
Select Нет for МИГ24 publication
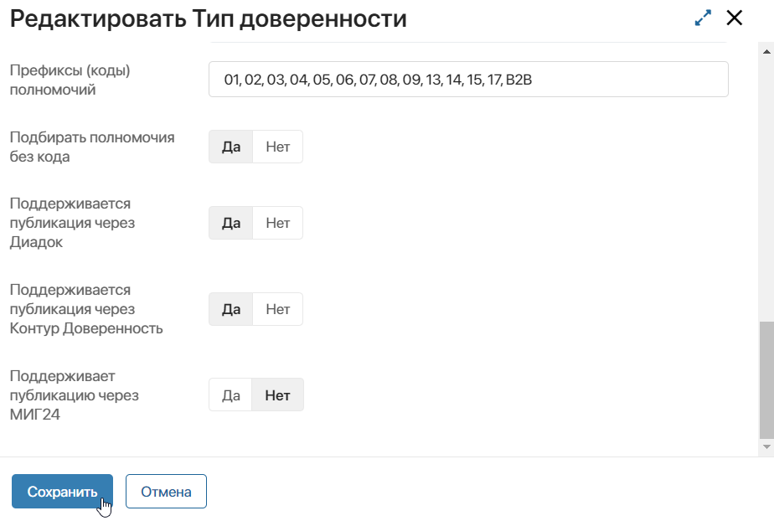[277, 395]
